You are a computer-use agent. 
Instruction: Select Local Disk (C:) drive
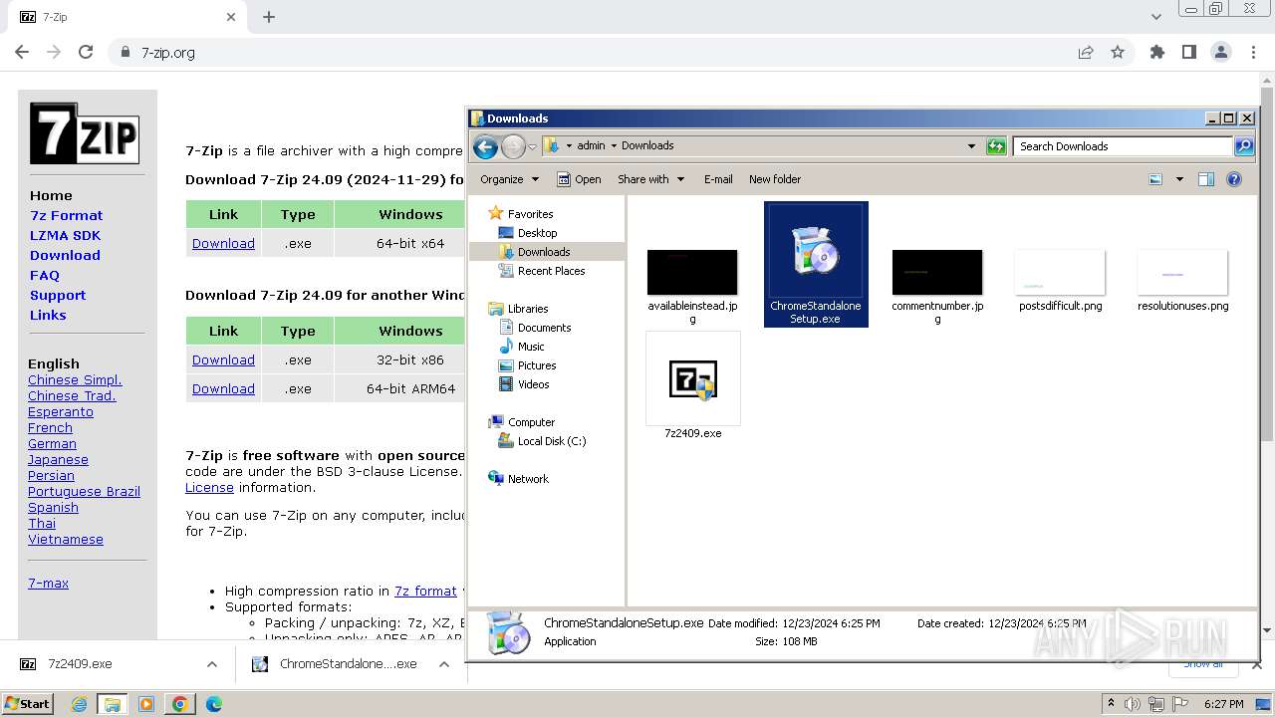click(x=551, y=441)
